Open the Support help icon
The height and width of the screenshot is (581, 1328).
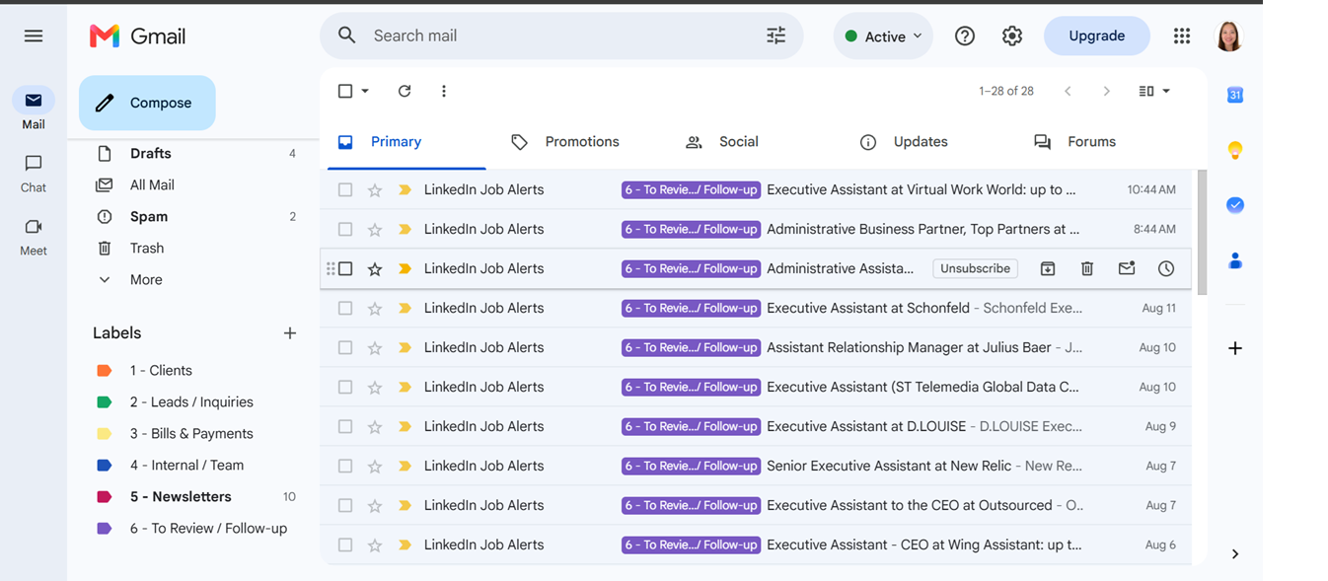point(965,36)
